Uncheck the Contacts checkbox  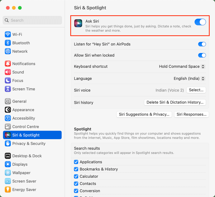pyautogui.click(x=76, y=184)
